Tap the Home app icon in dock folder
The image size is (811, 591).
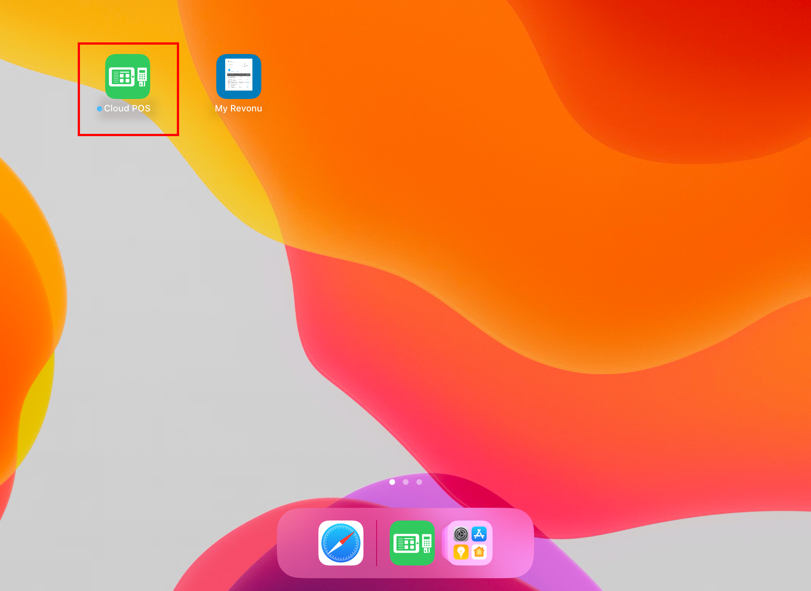tap(479, 552)
